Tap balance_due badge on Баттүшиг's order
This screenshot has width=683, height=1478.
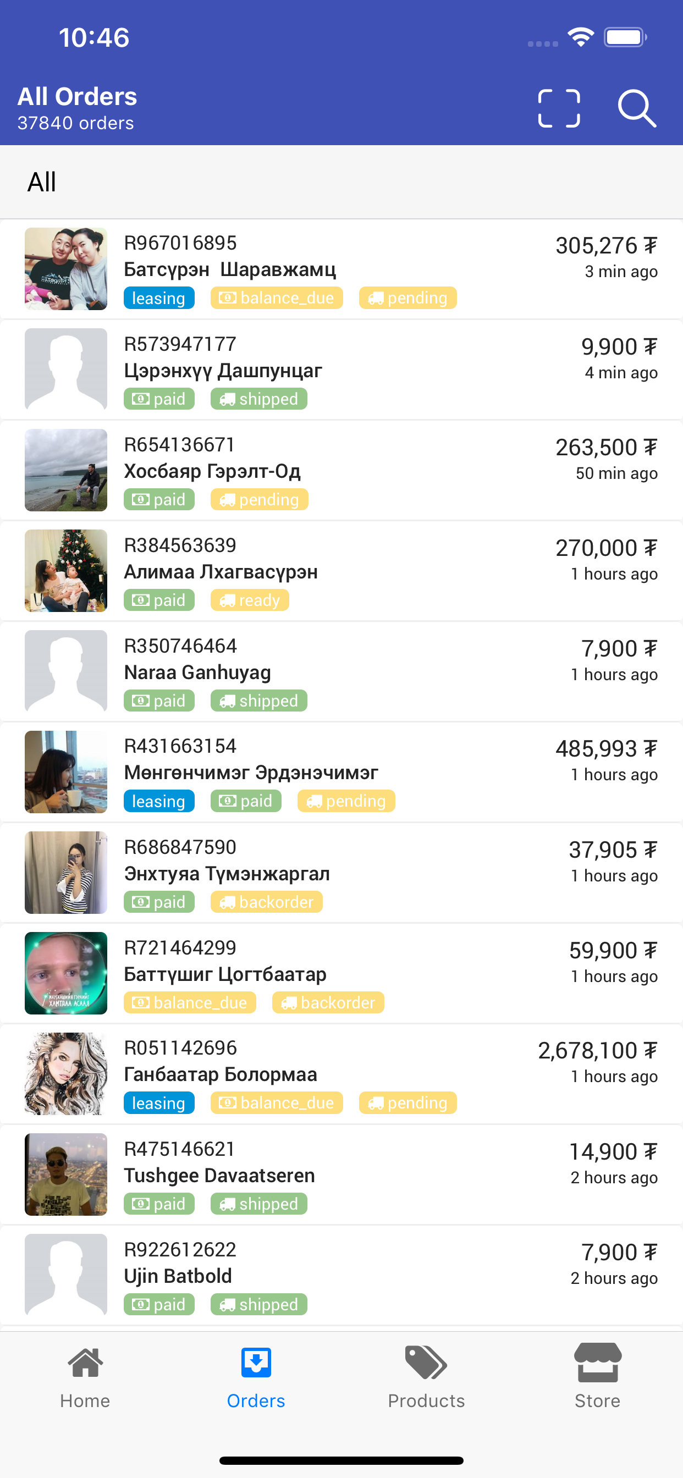(190, 1002)
